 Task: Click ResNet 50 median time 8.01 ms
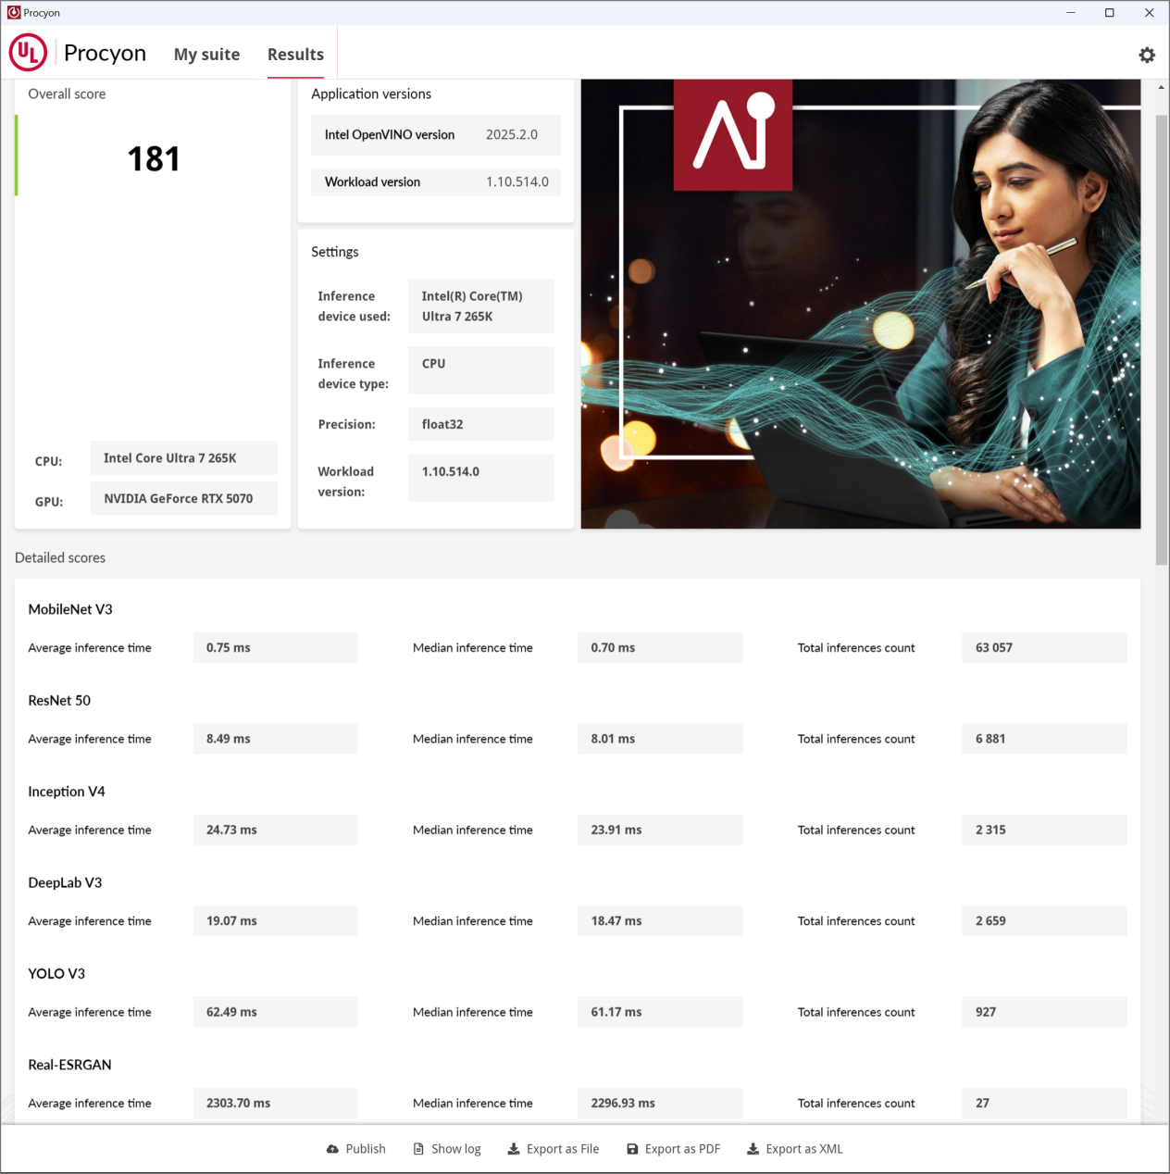(660, 739)
